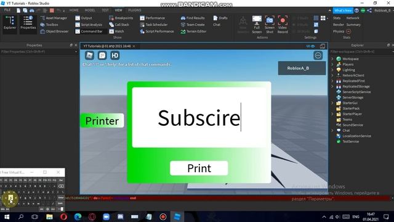Open Script Analysis
This screenshot has width=394, height=222.
click(89, 25)
